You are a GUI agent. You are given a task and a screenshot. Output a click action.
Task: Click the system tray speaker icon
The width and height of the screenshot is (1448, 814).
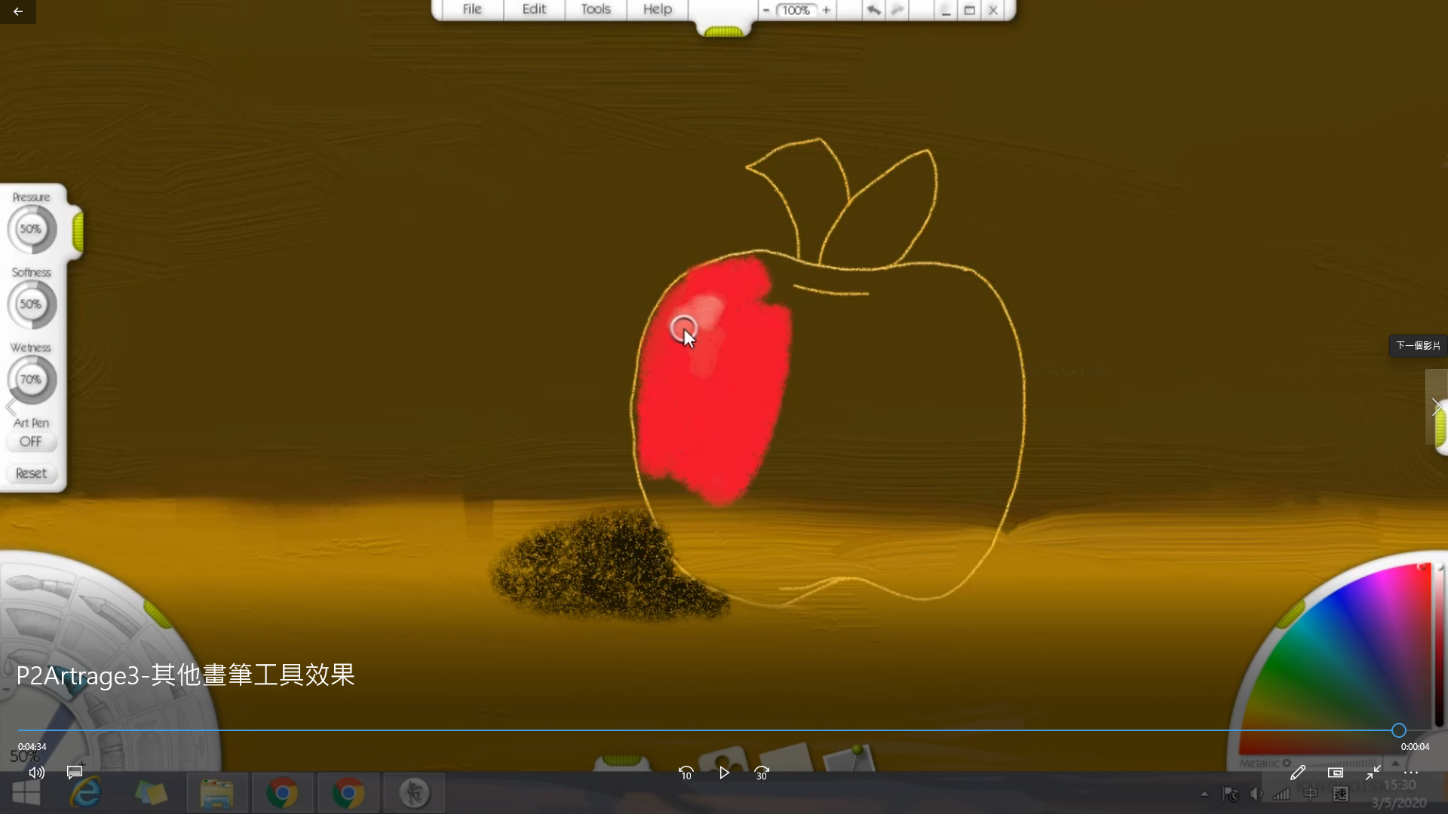pos(1256,794)
